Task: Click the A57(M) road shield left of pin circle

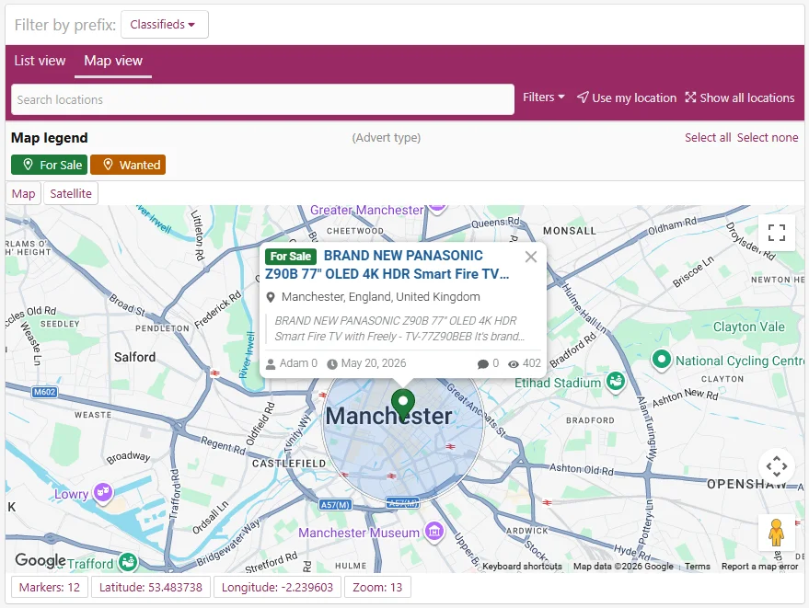Action: pyautogui.click(x=335, y=505)
